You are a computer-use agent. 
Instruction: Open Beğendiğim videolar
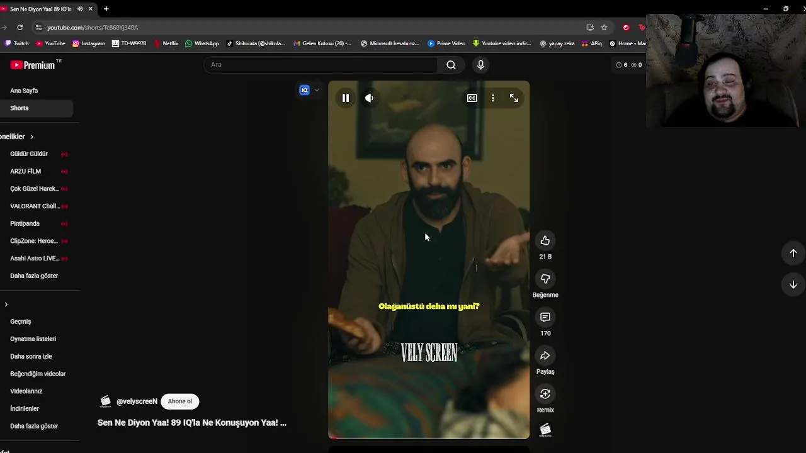click(x=38, y=374)
